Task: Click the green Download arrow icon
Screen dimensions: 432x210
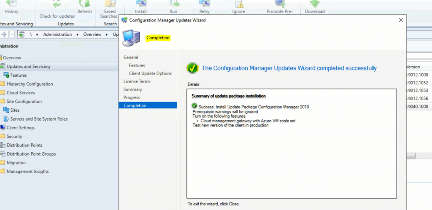Action: (315, 3)
